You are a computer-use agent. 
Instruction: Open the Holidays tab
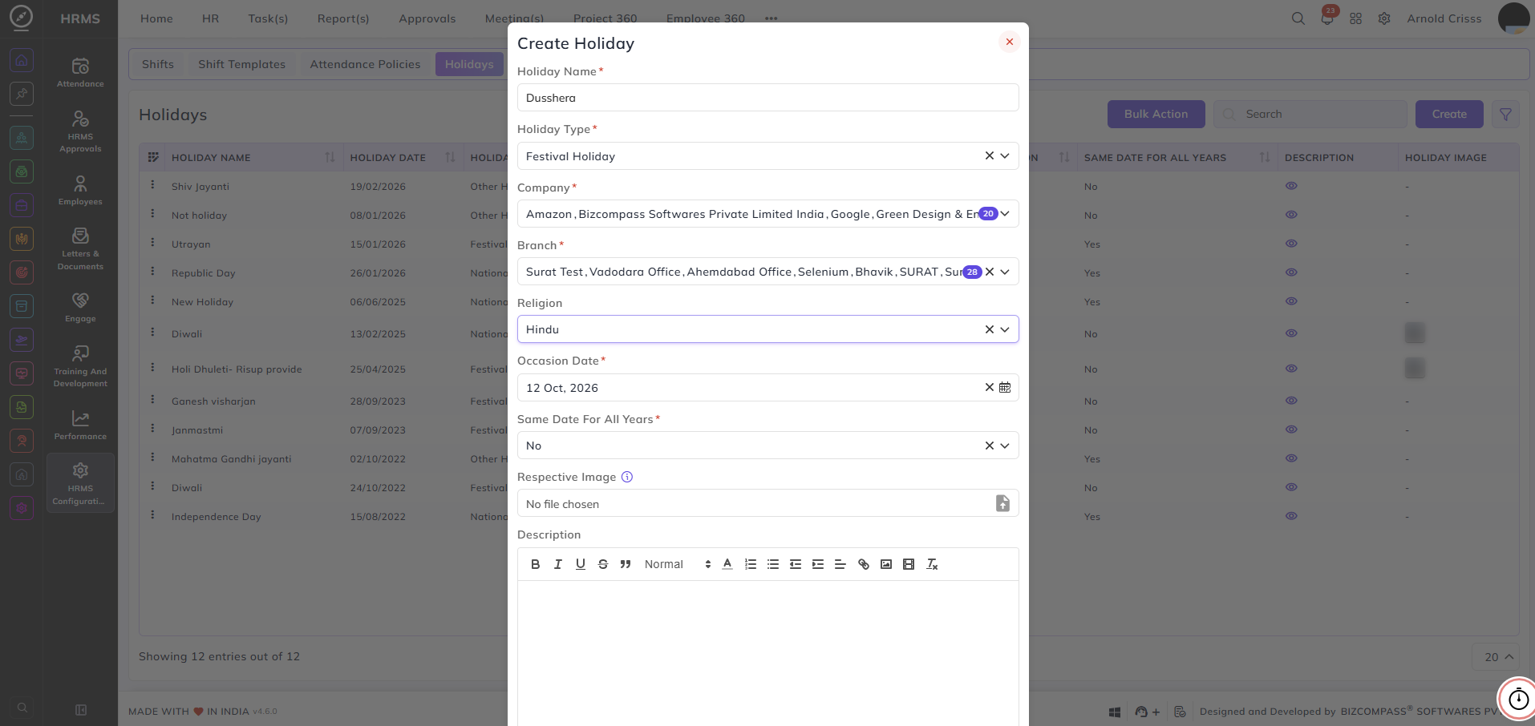coord(469,64)
